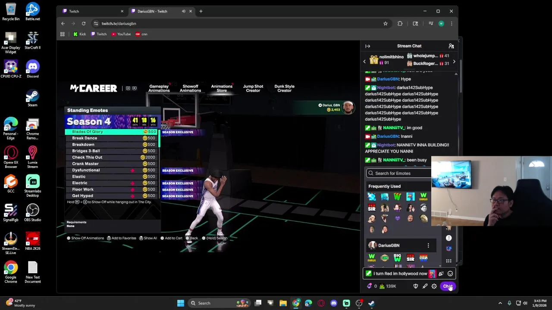Open the celebration icon in chat input
This screenshot has height=310, width=552.
[x=441, y=273]
